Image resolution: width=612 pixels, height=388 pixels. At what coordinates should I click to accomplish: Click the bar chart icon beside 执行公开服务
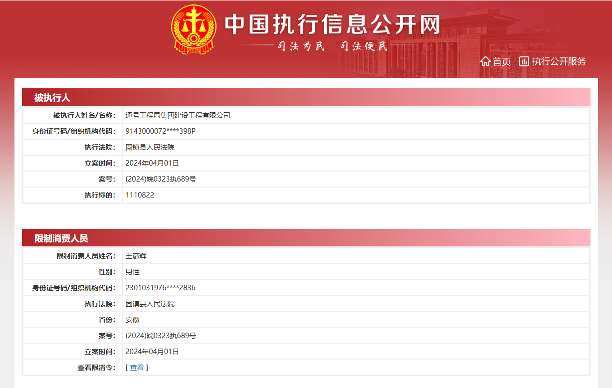point(524,61)
